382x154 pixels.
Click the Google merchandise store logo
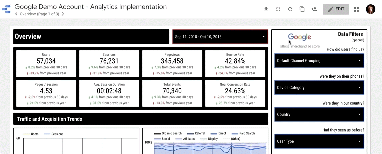coord(300,40)
